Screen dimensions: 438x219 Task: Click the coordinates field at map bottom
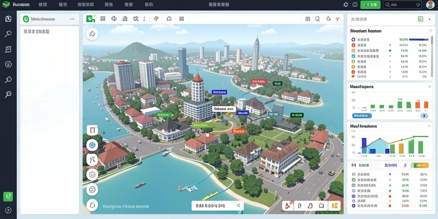pyautogui.click(x=217, y=206)
